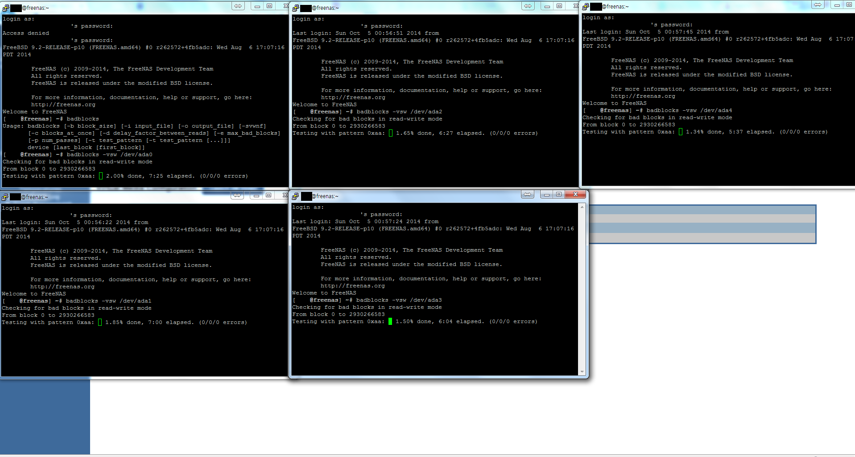The image size is (855, 457).
Task: Click the double-arrow title bar button in the ada3 window
Action: [528, 195]
